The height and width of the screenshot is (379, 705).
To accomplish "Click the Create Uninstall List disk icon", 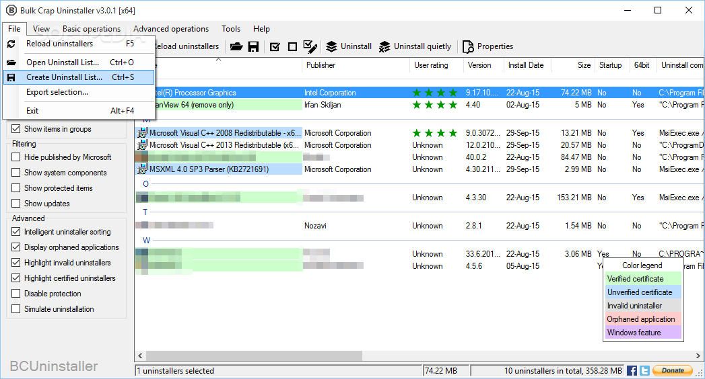I will (x=11, y=77).
